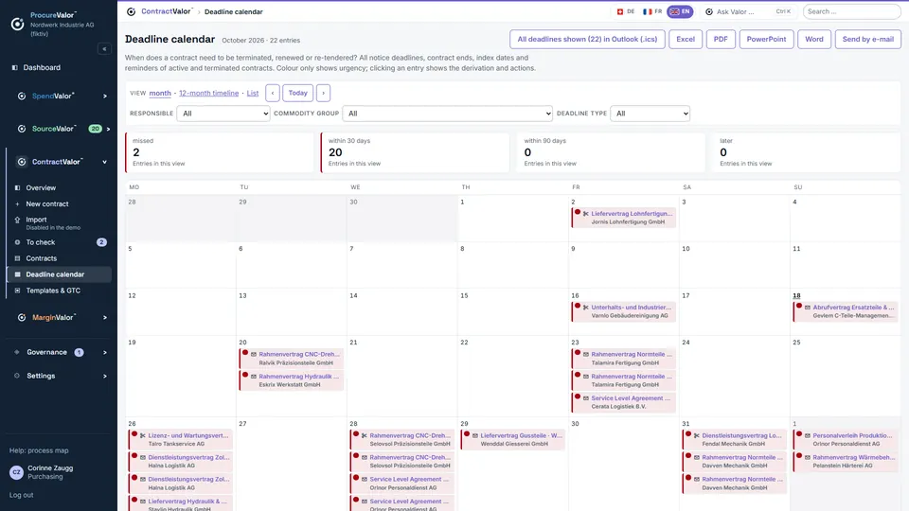Switch to the 12-month timeline view
This screenshot has height=511, width=909.
(208, 94)
